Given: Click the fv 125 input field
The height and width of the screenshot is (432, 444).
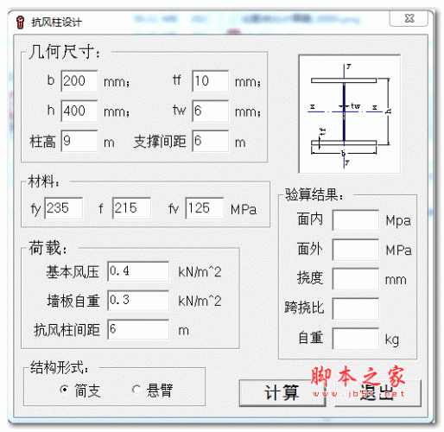Looking at the screenshot, I should (205, 208).
